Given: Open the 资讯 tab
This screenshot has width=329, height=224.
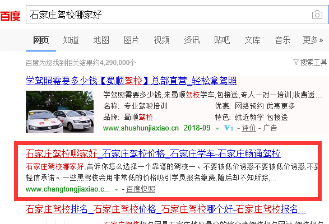Looking at the screenshot, I should (192, 40).
